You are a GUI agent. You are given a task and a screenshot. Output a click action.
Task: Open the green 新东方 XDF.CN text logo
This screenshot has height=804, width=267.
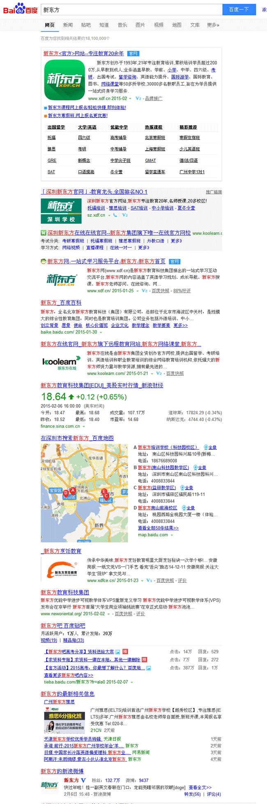(61, 280)
